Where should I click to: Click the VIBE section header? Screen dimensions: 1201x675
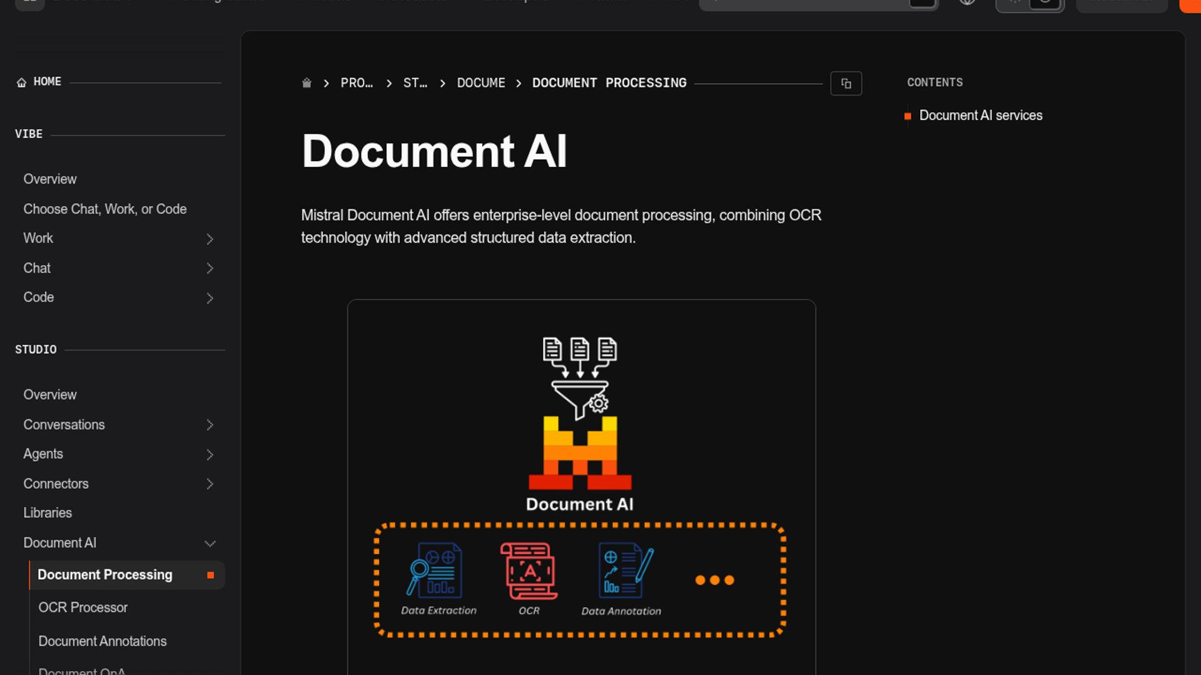(29, 134)
